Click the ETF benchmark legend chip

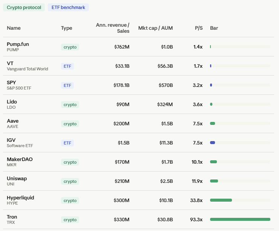pos(68,8)
